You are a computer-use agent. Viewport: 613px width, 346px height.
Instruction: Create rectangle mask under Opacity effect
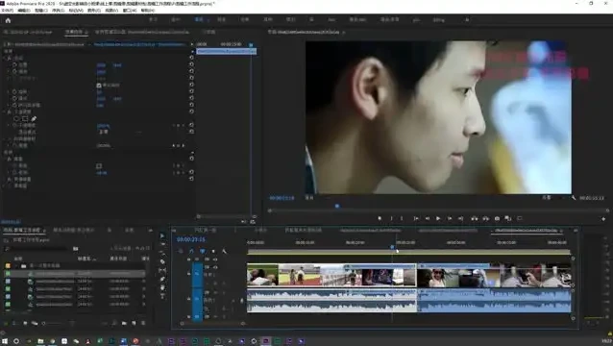click(x=25, y=118)
